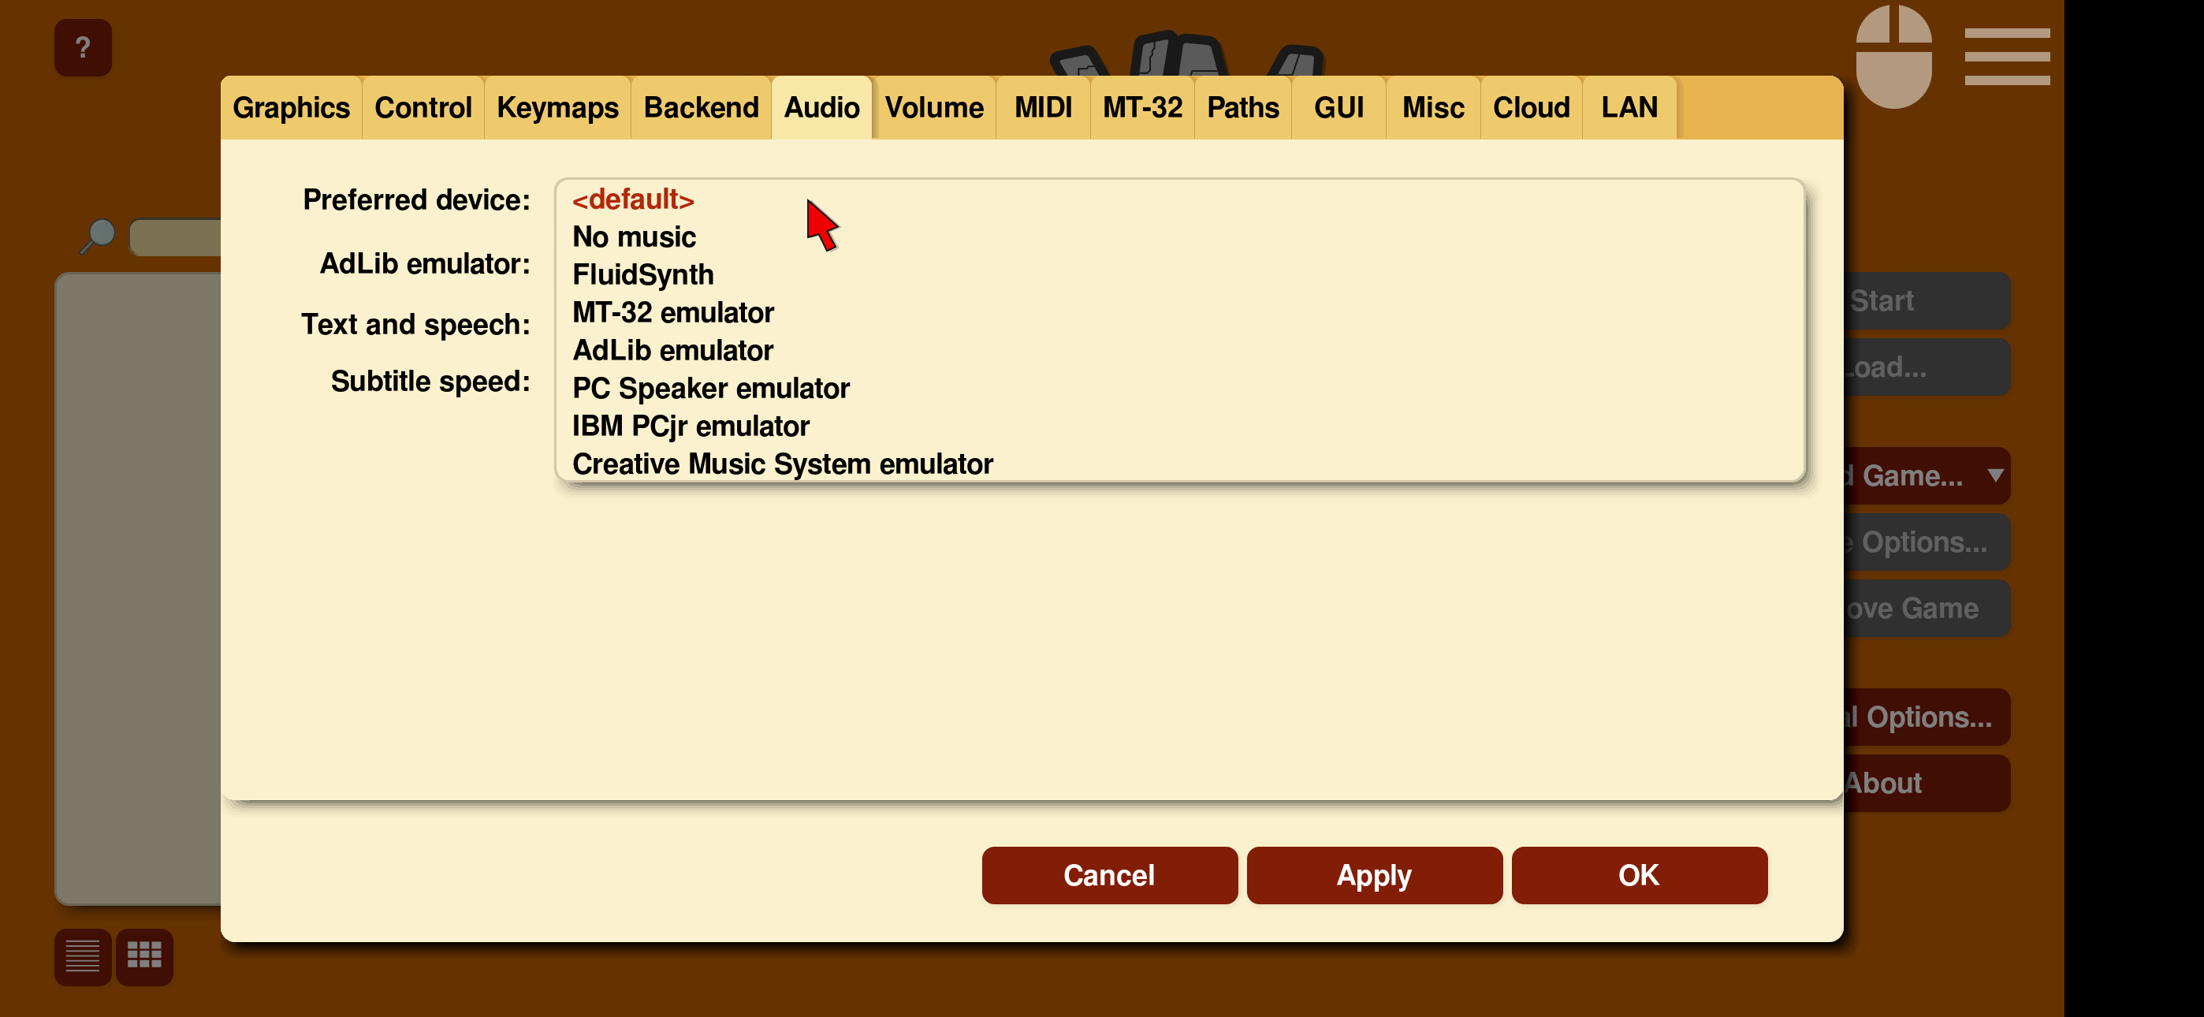Image resolution: width=2204 pixels, height=1017 pixels.
Task: Select MT-32 emulator entry
Action: tap(672, 312)
